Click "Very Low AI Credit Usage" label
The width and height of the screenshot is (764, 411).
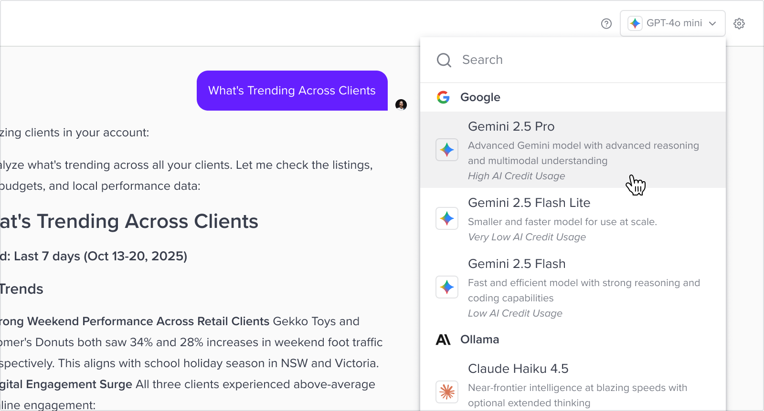[x=527, y=237]
